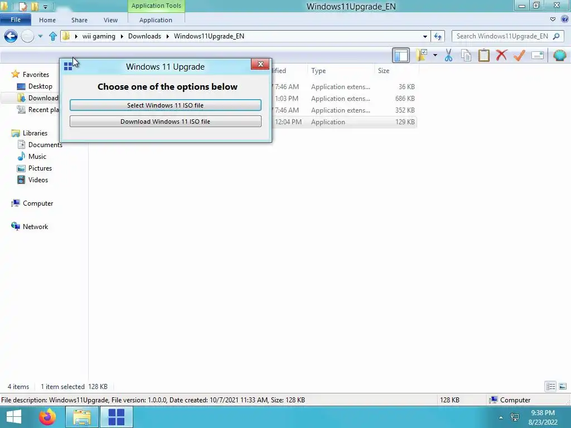Viewport: 571px width, 428px height.
Task: Click the greyed Forward navigation button
Action: (x=27, y=36)
